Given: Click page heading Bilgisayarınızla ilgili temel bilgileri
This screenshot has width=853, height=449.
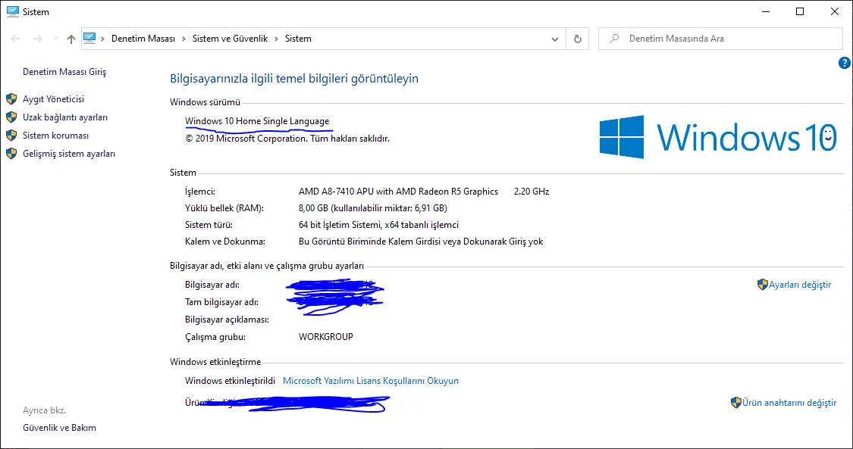Looking at the screenshot, I should coord(294,78).
